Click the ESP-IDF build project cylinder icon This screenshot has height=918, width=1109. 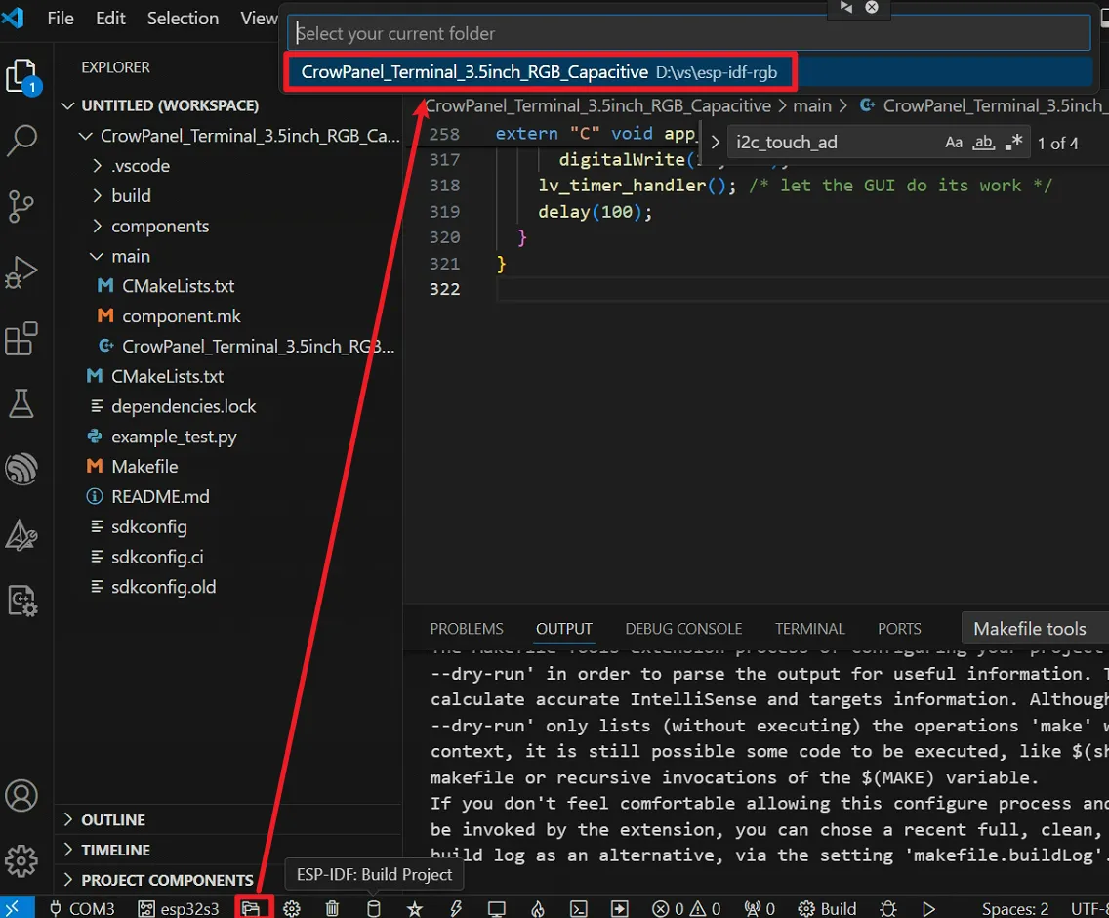coord(374,908)
